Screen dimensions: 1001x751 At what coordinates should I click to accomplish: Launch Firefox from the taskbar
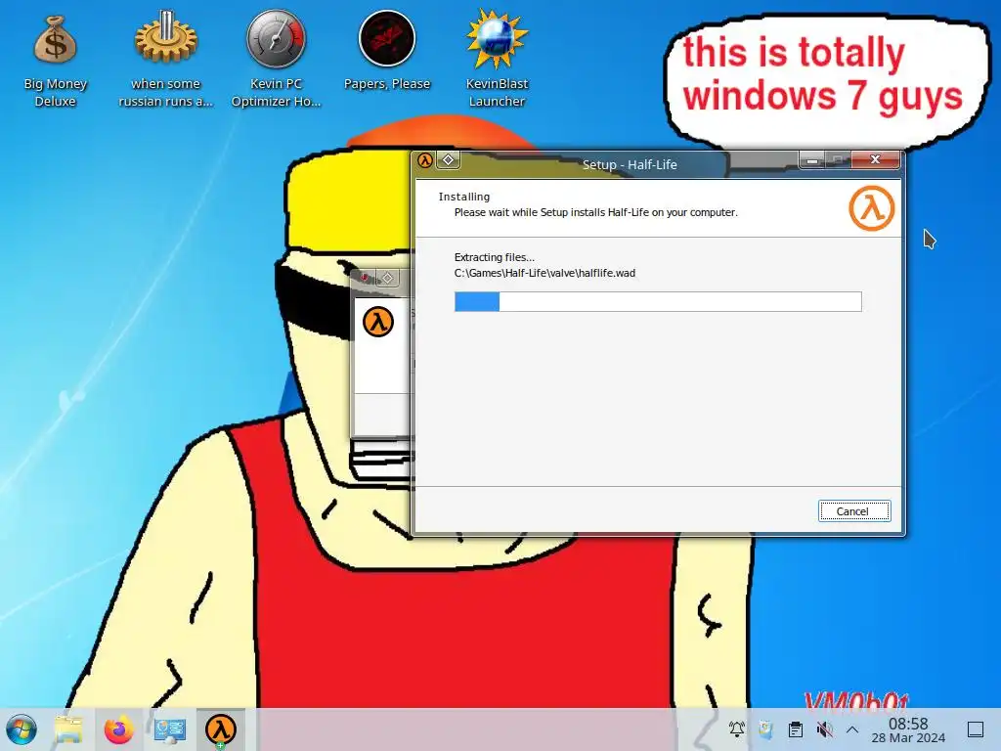click(x=118, y=729)
